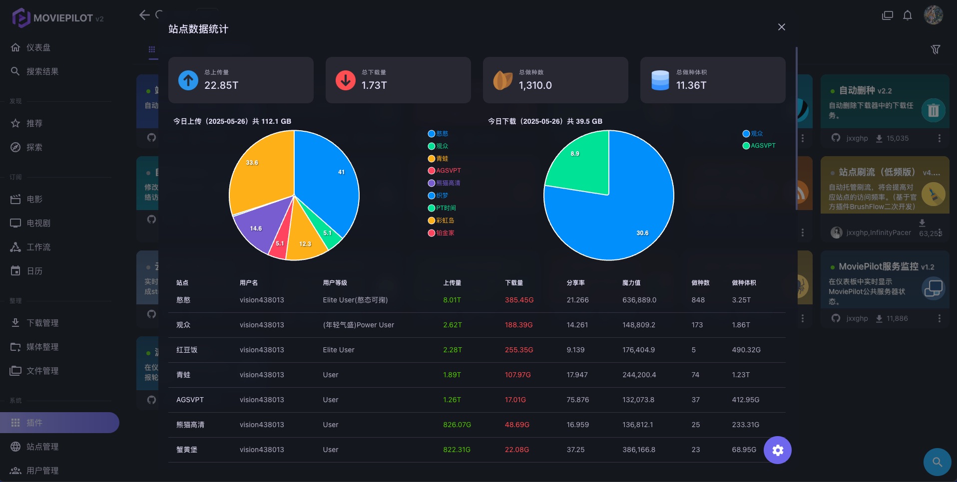Click the 总做种体积 database icon
The height and width of the screenshot is (482, 957).
point(660,80)
